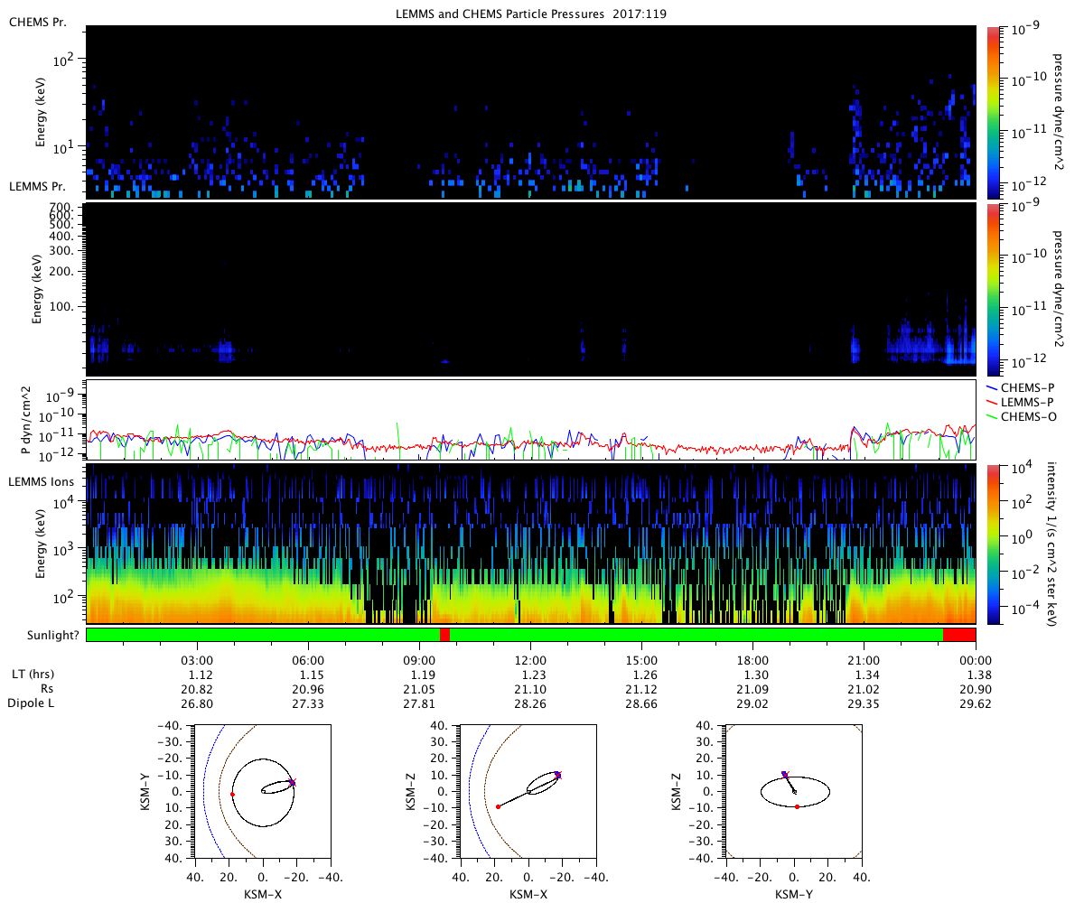Click the KSM-X versus KSM-Z orbit plot
Image resolution: width=1084 pixels, height=903 pixels.
528,791
